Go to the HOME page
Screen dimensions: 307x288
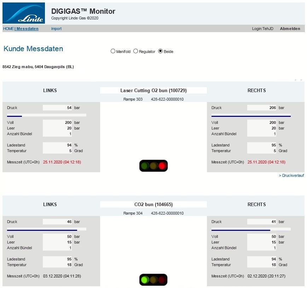tap(8, 29)
